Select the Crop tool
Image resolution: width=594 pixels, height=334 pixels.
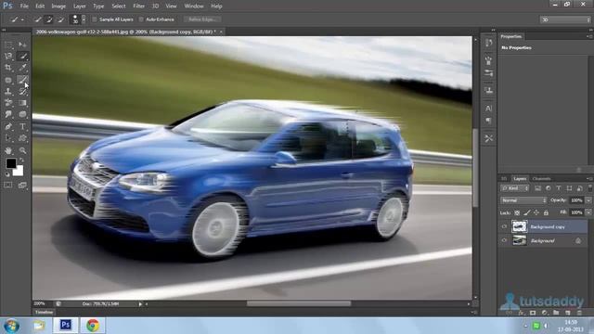(x=8, y=68)
